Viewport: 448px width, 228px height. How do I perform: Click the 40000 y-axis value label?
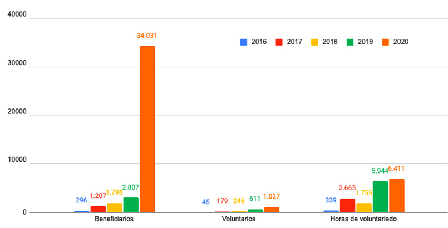(x=14, y=18)
